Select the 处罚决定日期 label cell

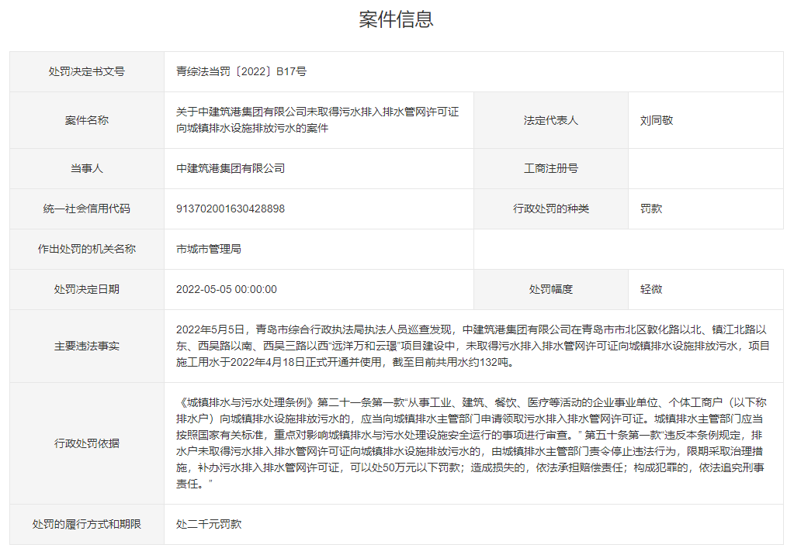point(87,289)
